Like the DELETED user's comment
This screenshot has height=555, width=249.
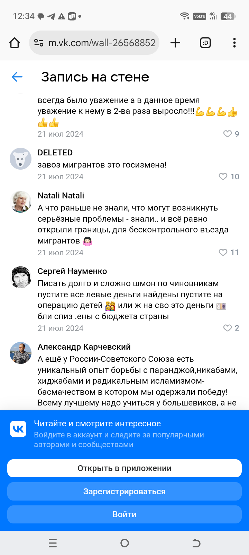(x=223, y=177)
